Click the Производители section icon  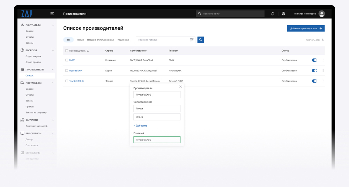coord(22,69)
